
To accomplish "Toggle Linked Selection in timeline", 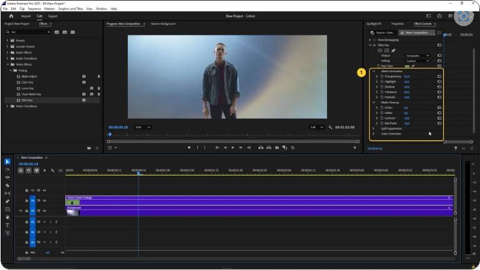I will (x=36, y=170).
